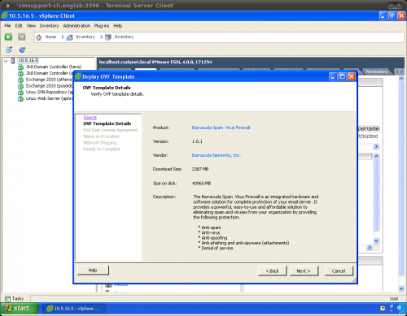Select the 10.5.16.5 host server icon

[13, 61]
